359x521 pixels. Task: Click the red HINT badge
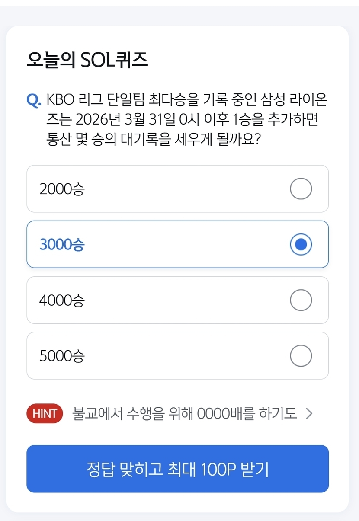45,414
